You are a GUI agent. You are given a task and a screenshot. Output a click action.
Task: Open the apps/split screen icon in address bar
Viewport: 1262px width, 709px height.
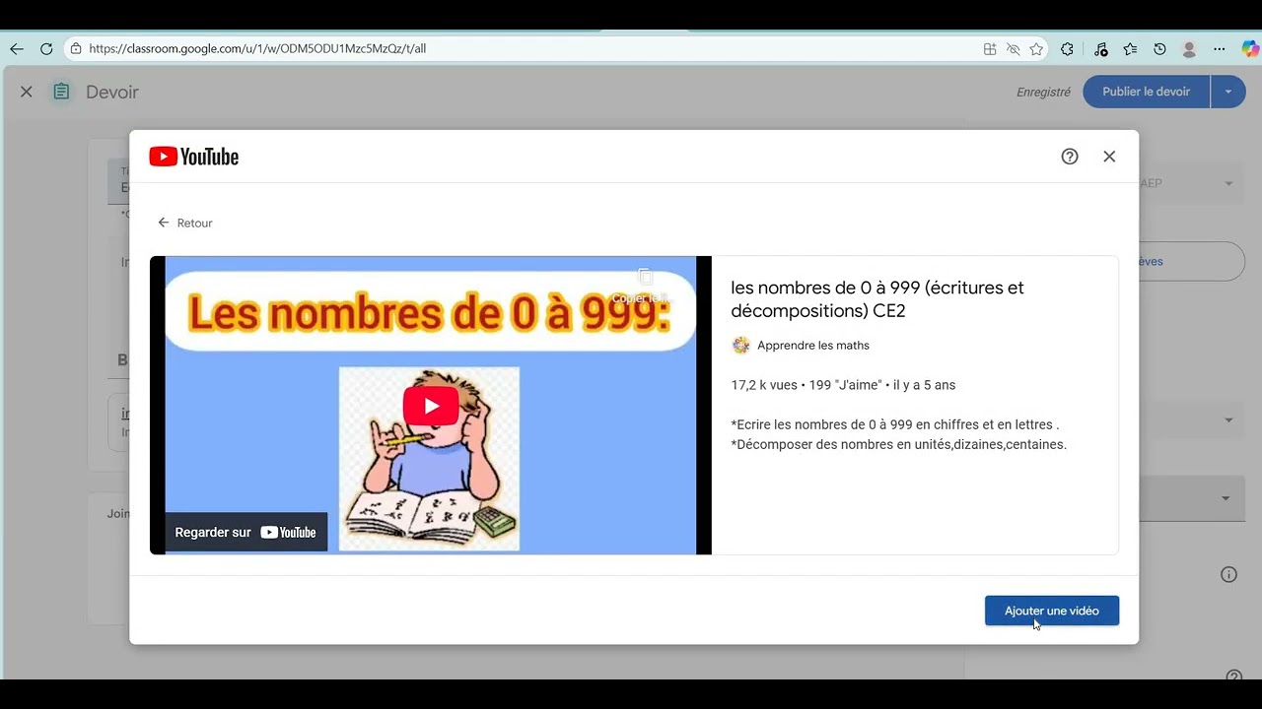[x=990, y=48]
